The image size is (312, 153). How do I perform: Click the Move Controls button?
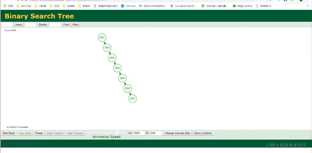click(203, 133)
